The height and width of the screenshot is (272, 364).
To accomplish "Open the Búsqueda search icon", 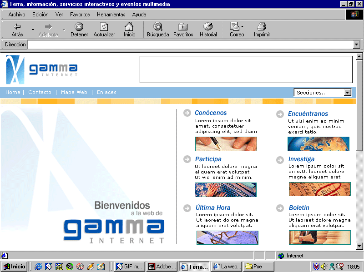I will tap(158, 27).
